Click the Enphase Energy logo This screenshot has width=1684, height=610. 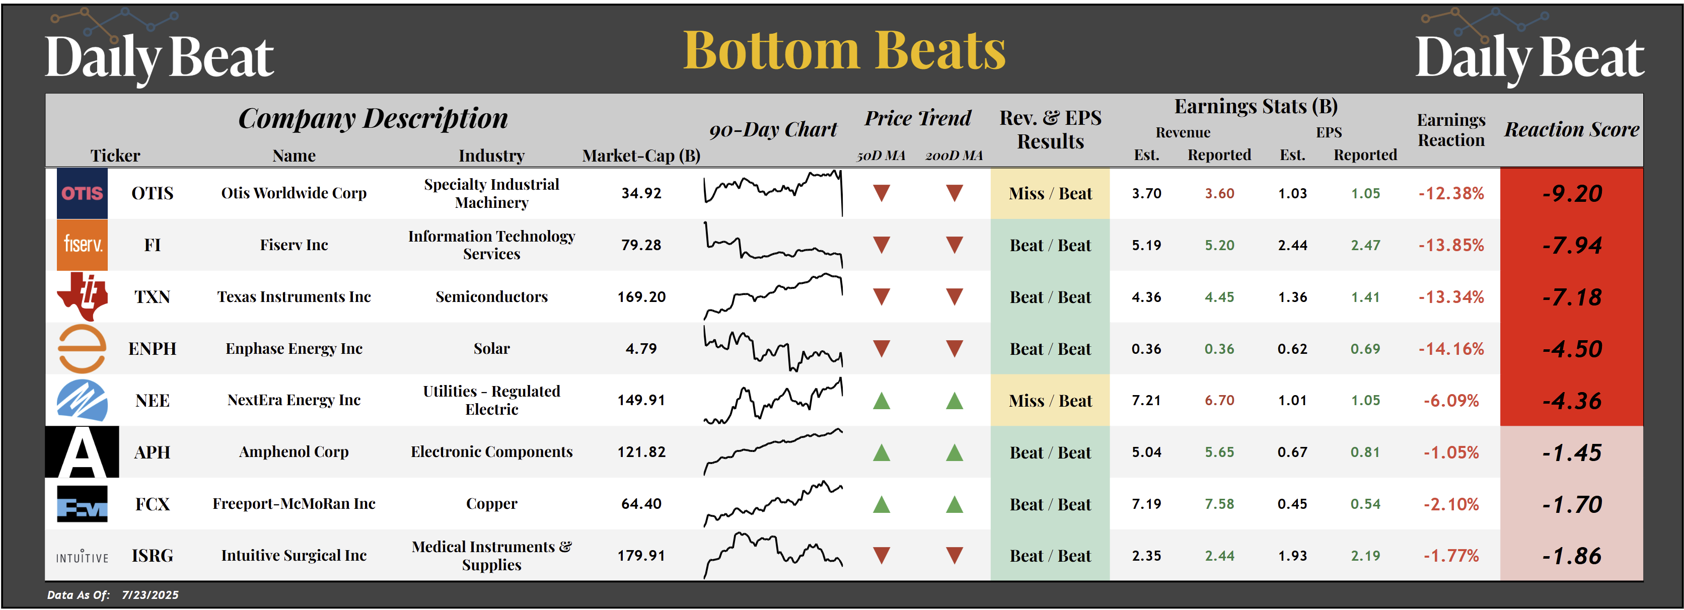82,348
